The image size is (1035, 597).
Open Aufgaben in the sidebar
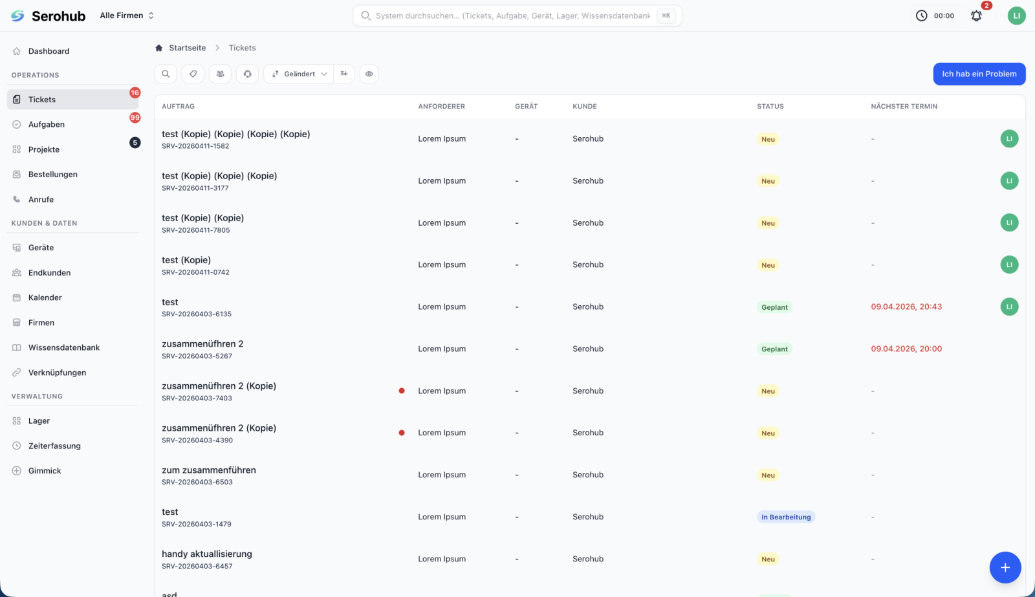(72, 124)
